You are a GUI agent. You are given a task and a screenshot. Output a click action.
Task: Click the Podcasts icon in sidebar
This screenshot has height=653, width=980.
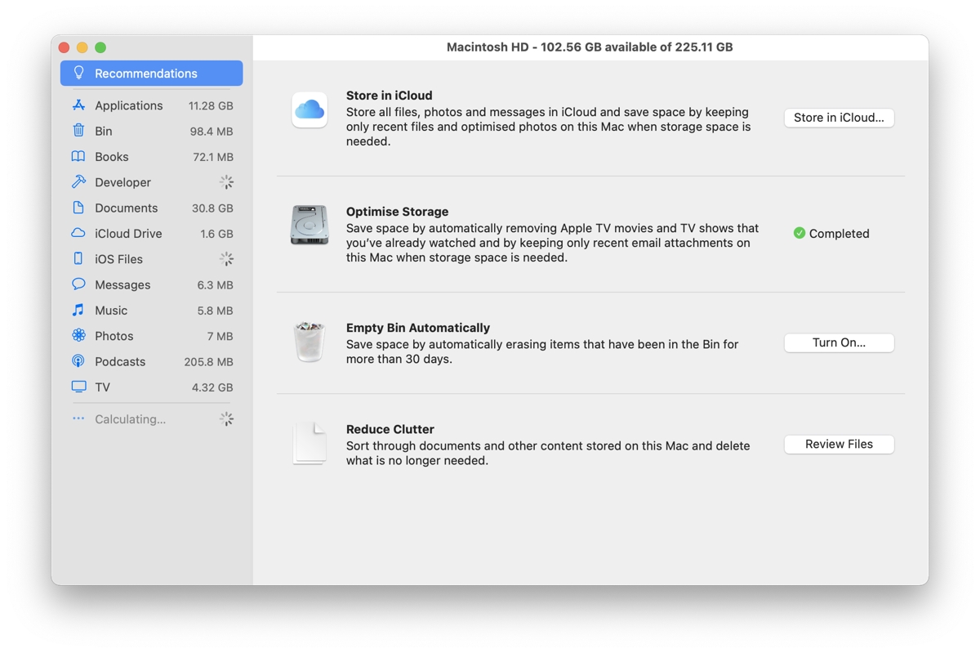tap(78, 361)
